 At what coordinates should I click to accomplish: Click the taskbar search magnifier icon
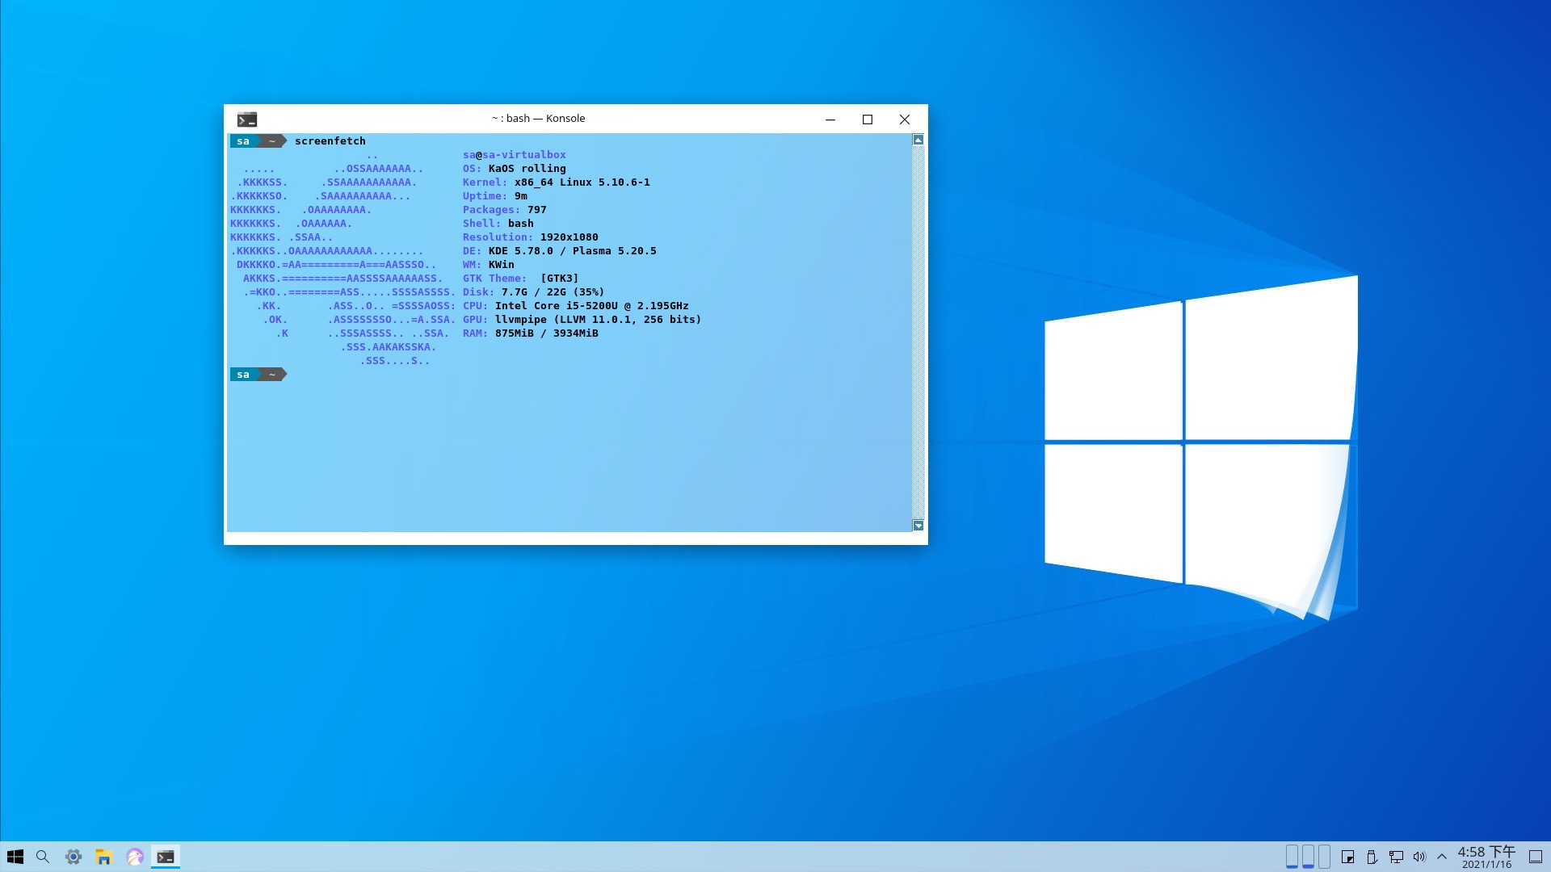[43, 857]
